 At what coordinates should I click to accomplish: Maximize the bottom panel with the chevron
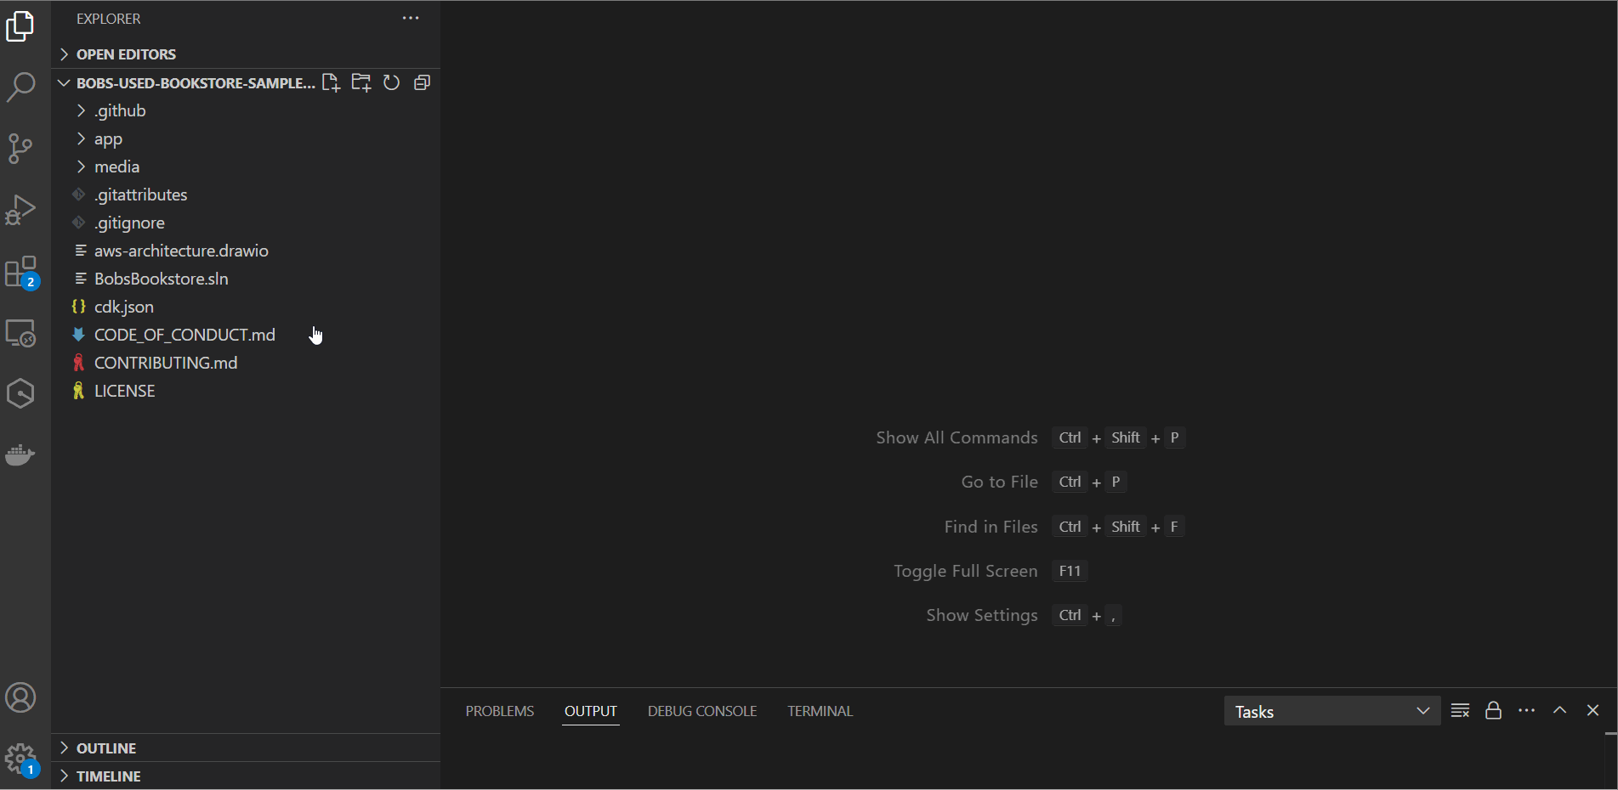(x=1560, y=710)
